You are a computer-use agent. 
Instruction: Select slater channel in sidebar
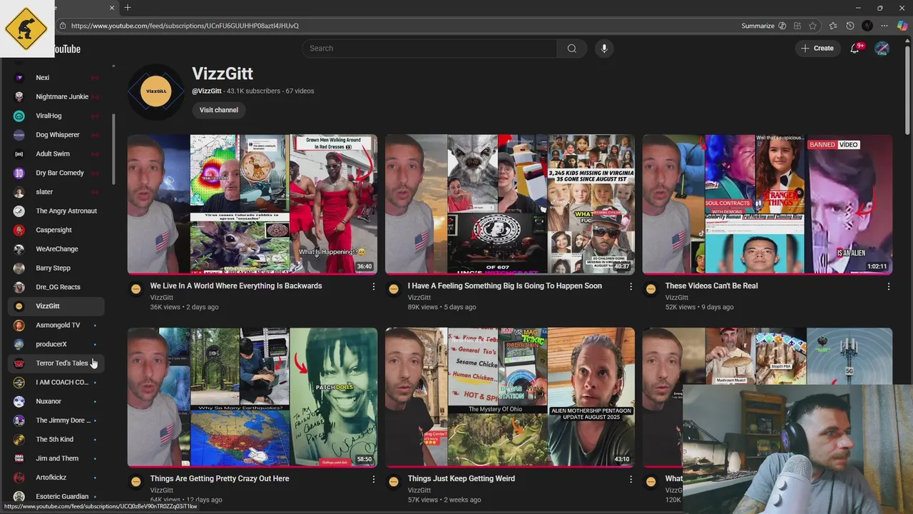[56, 192]
